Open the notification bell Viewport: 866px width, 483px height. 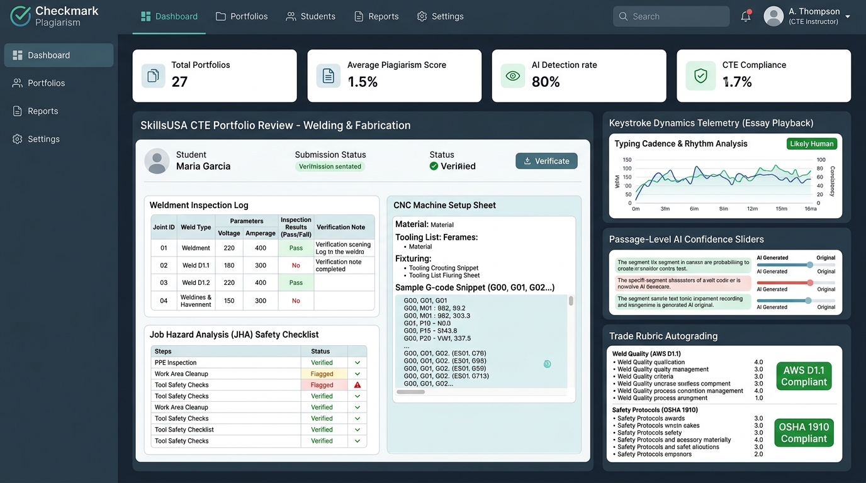pos(746,16)
